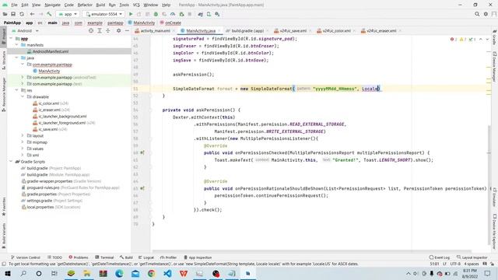
Task: Select proguard-rules.pro in Gradle Scripts
Action: point(44,187)
